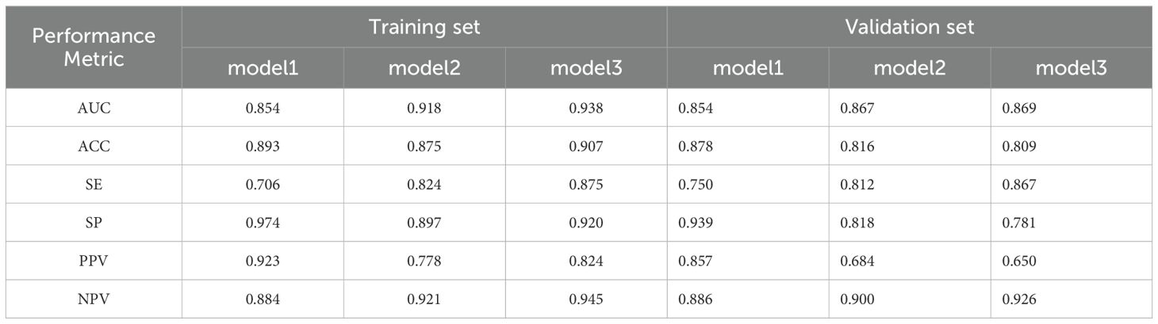Click the SE row label
This screenshot has width=1158, height=324.
(x=94, y=184)
